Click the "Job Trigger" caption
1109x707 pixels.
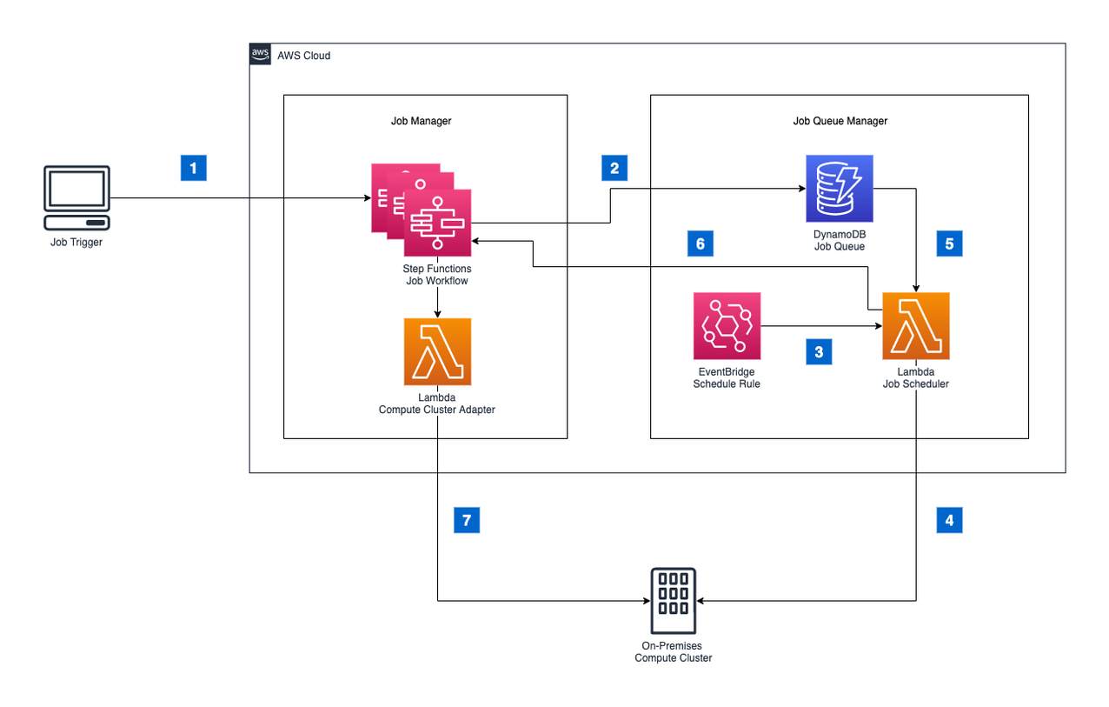coord(76,243)
